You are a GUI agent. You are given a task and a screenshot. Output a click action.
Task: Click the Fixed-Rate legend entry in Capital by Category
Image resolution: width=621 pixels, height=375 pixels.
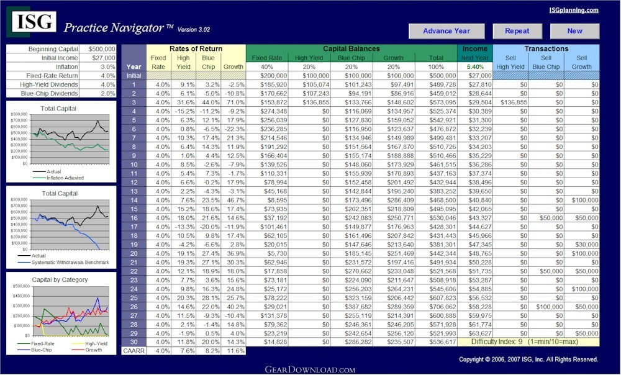point(37,344)
